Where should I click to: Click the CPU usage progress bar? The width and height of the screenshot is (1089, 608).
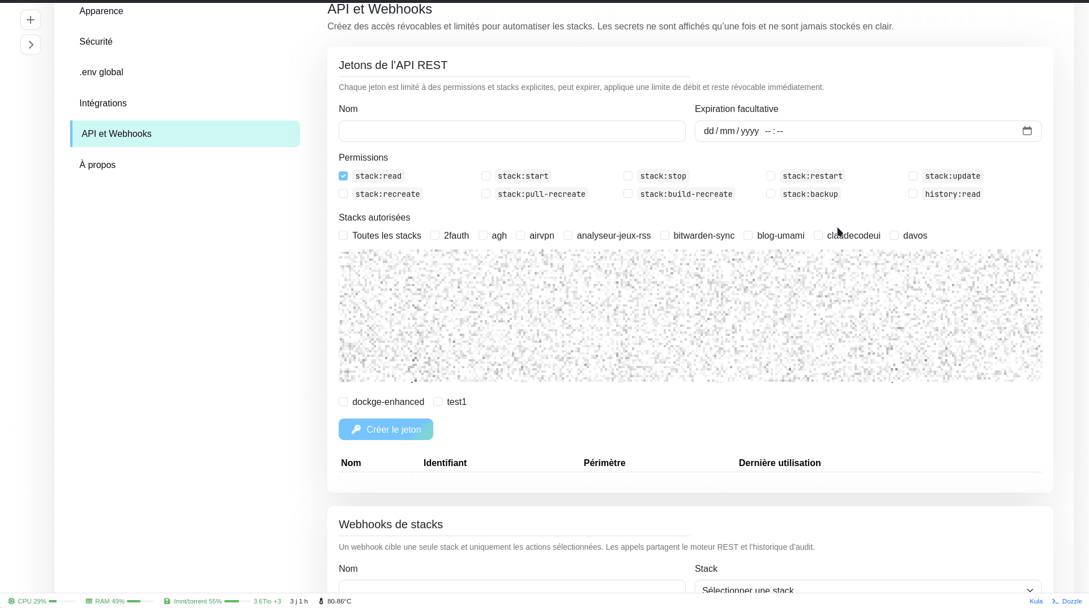pos(62,601)
